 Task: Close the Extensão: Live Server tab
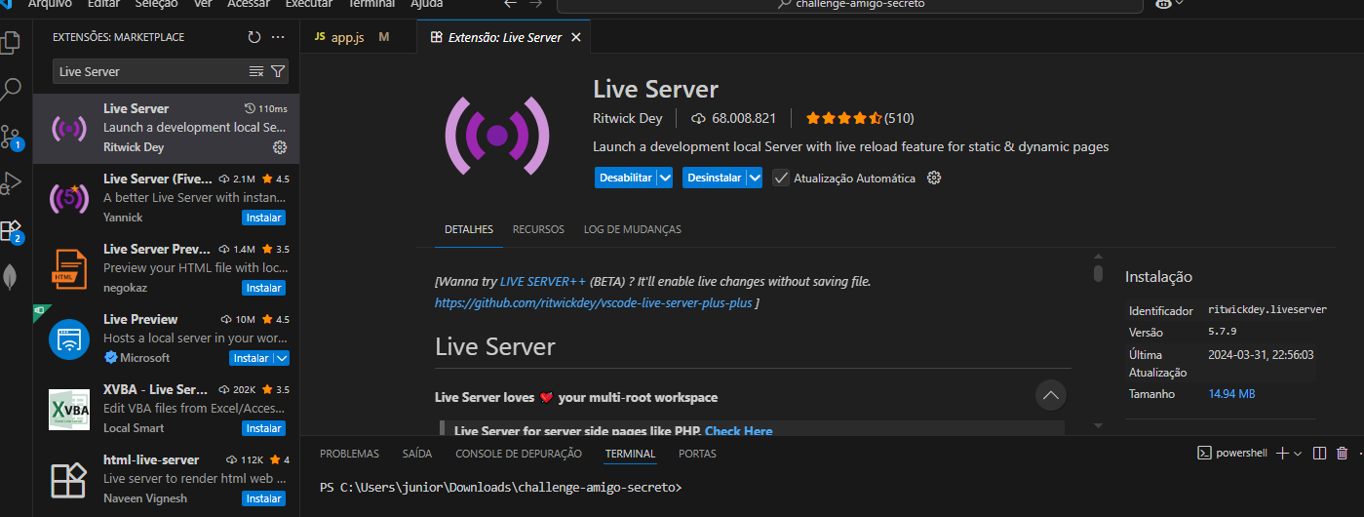[x=576, y=37]
